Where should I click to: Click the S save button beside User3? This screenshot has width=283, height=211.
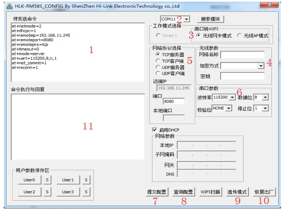point(86,192)
